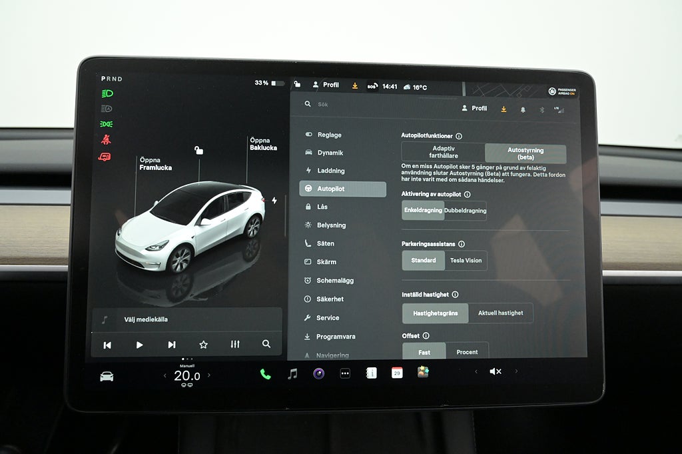The width and height of the screenshot is (682, 454).
Task: Unmute using the speaker volume icon
Action: 496,371
